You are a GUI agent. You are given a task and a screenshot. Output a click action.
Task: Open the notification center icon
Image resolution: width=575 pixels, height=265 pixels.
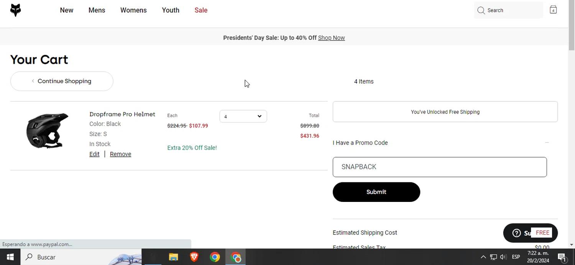pyautogui.click(x=562, y=257)
